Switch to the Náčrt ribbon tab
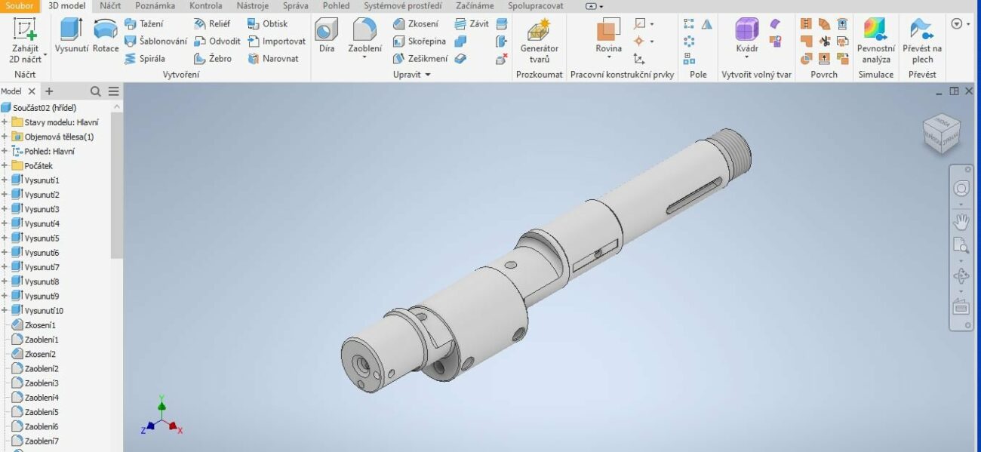The width and height of the screenshot is (981, 452). coord(110,6)
